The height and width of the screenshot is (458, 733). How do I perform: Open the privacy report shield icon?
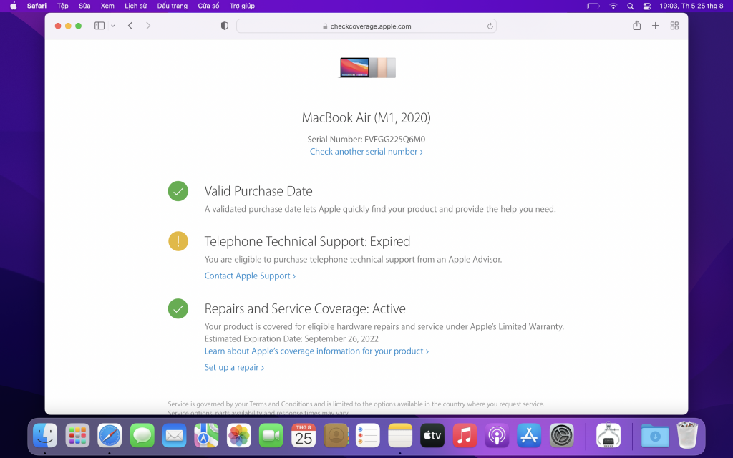pyautogui.click(x=224, y=26)
